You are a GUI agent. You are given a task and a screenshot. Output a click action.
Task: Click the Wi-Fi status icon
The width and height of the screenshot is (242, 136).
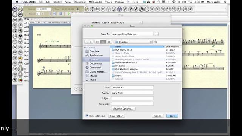point(174,2)
